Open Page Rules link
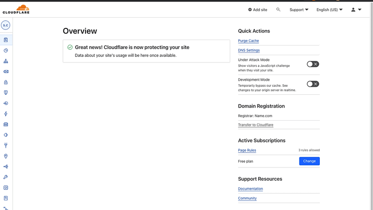This screenshot has width=373, height=210. [247, 150]
